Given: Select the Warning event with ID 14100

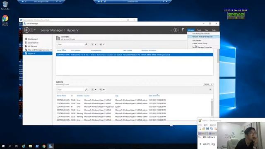Looking at the screenshot, I should pos(133,113).
